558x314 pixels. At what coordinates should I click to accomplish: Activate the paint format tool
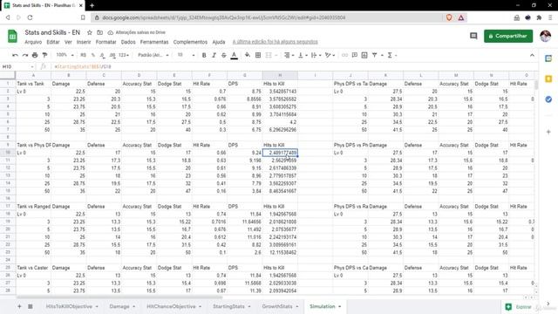click(44, 55)
